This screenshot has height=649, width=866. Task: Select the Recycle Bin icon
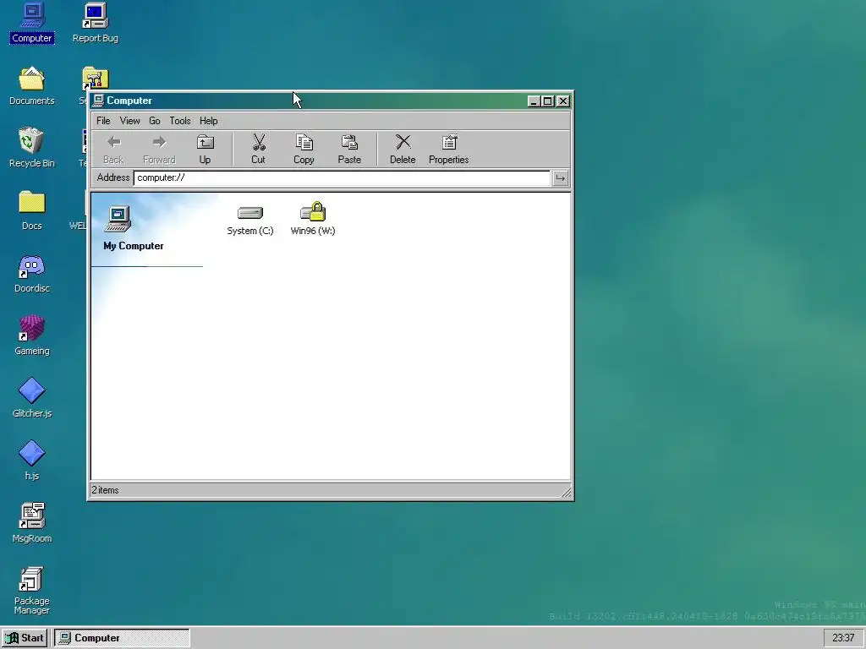point(32,148)
